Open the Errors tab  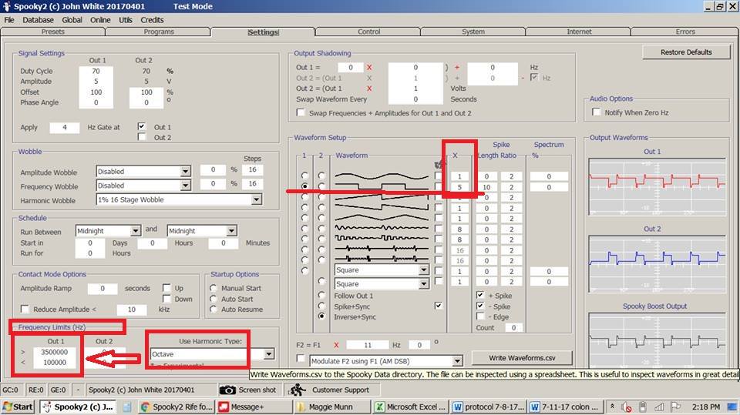(685, 32)
